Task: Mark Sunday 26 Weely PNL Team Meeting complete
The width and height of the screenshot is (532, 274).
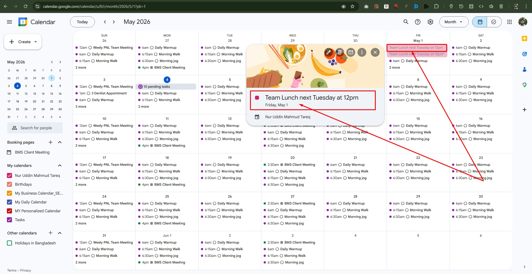Action: pos(90,48)
